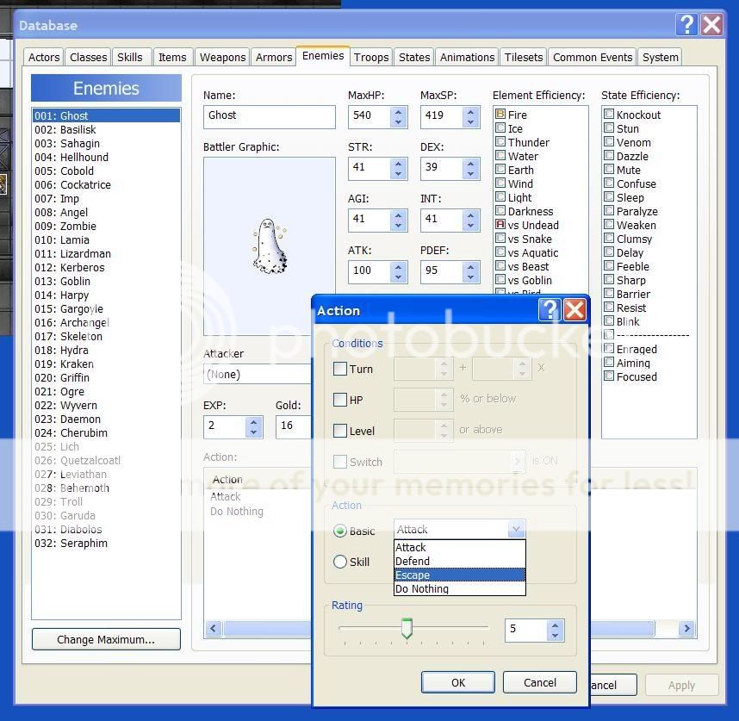This screenshot has width=739, height=721.
Task: Click the Rating slider handle
Action: 407,628
